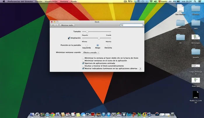
Task: Select Derecha screen position radio button
Action: (x=108, y=45)
